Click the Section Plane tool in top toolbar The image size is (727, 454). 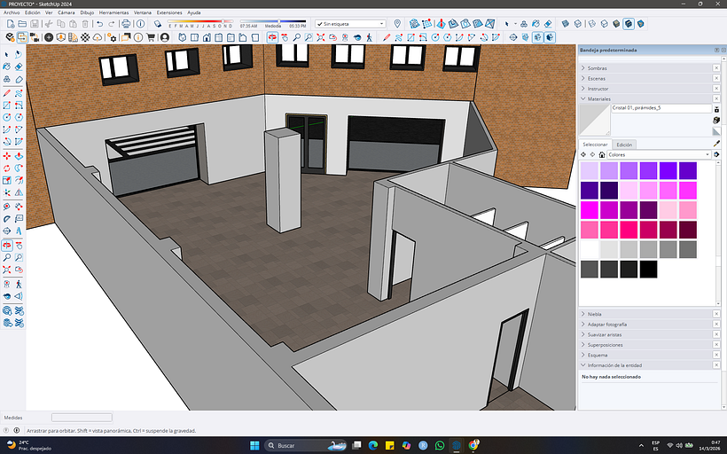(512, 37)
